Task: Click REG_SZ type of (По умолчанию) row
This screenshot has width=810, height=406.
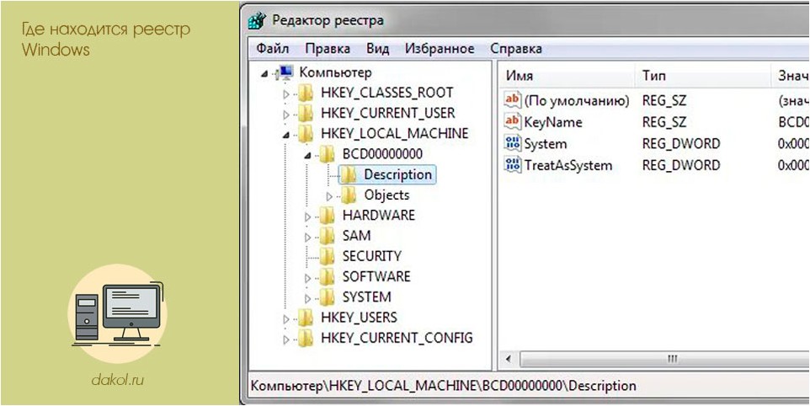Action: pyautogui.click(x=663, y=101)
